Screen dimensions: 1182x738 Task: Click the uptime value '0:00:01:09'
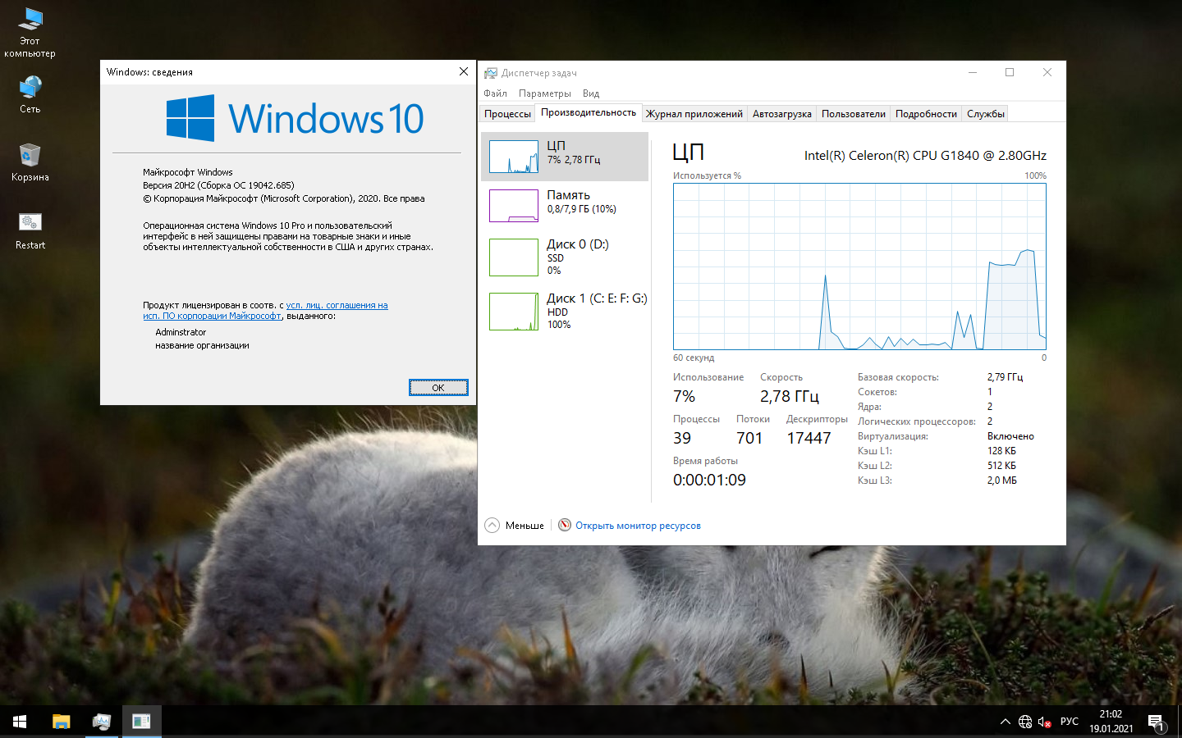pyautogui.click(x=709, y=480)
